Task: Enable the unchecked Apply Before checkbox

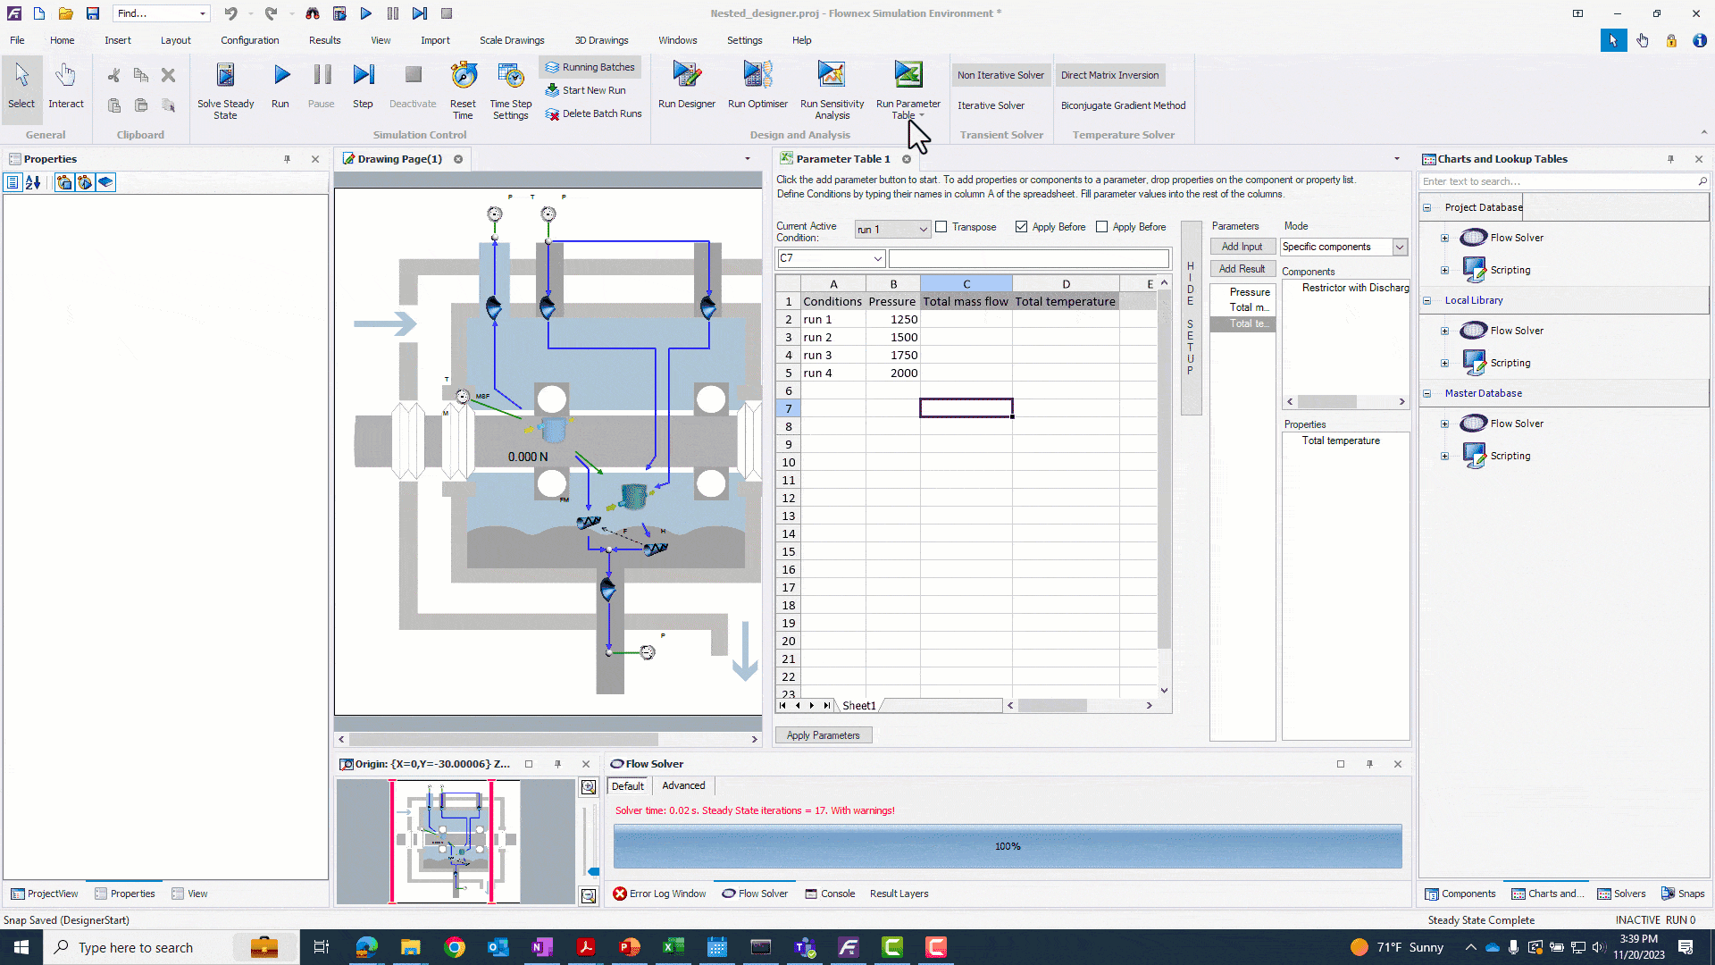Action: (x=1101, y=227)
